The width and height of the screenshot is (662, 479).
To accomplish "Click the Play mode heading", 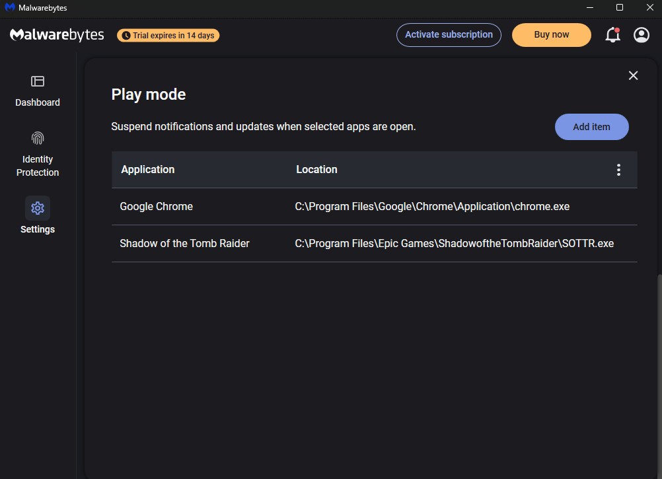I will [x=149, y=94].
